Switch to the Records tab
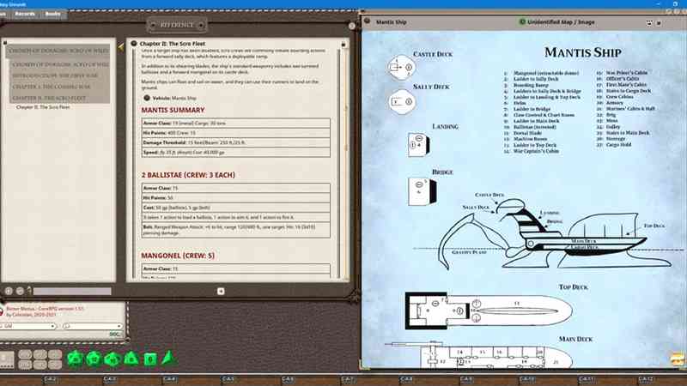 coord(25,15)
